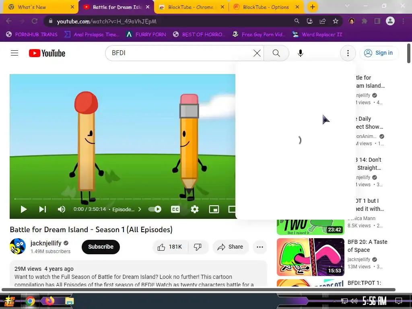Viewport: 412px width, 309px height.
Task: Switch to BlockTube - Options tab
Action: click(266, 7)
